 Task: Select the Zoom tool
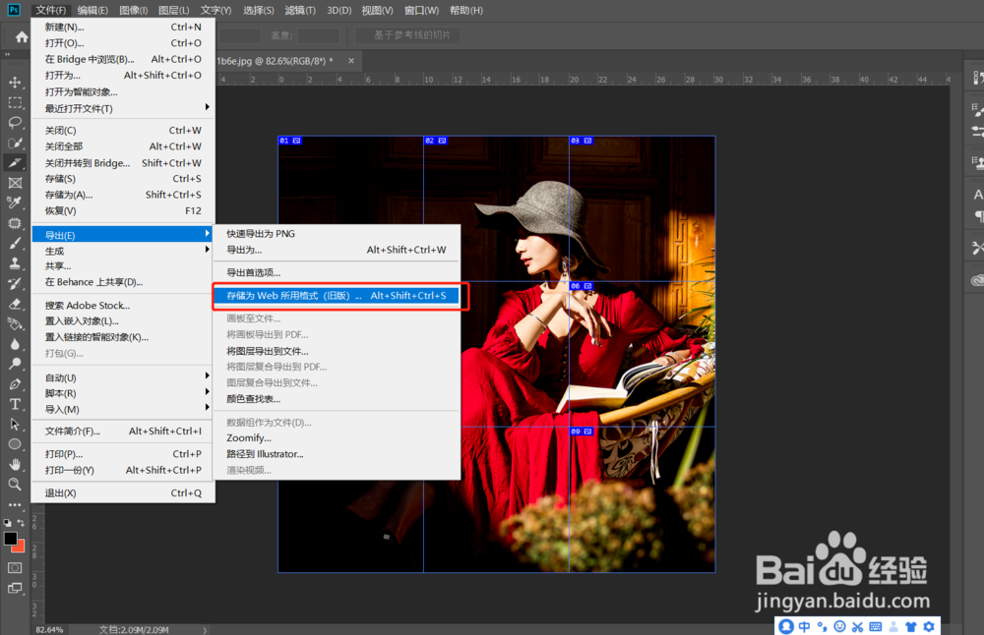[x=15, y=484]
